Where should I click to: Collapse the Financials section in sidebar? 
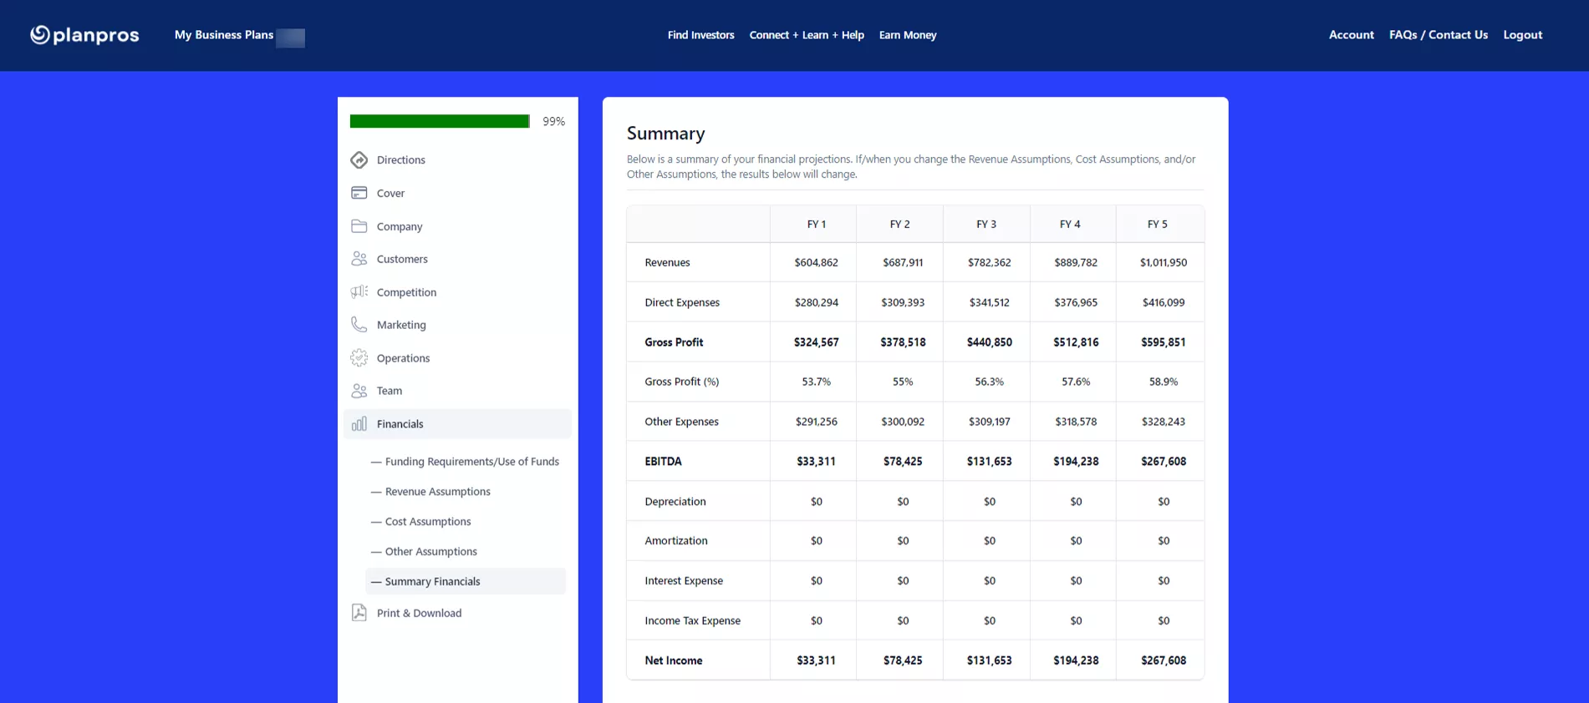pyautogui.click(x=400, y=424)
